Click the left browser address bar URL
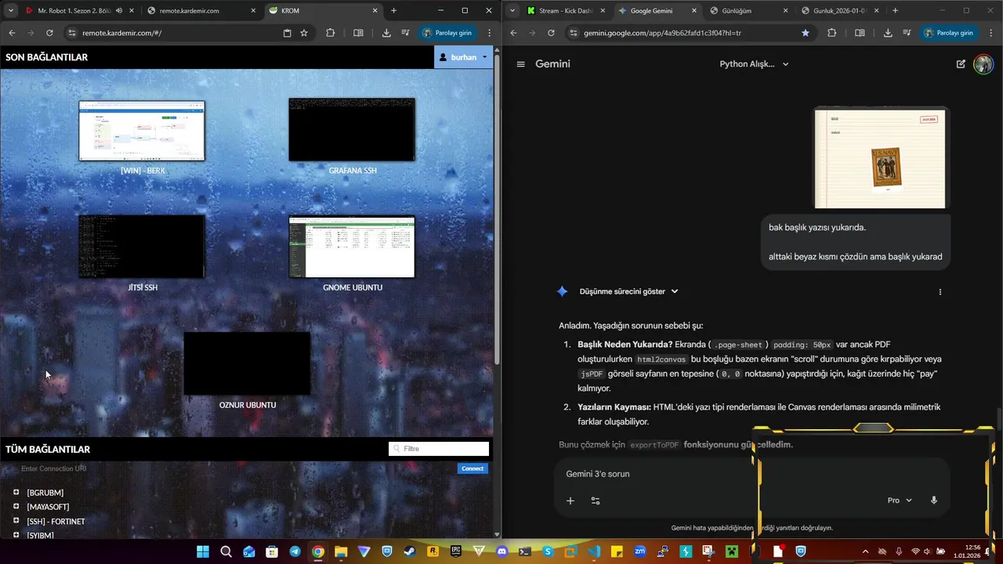This screenshot has width=1003, height=564. tap(121, 33)
